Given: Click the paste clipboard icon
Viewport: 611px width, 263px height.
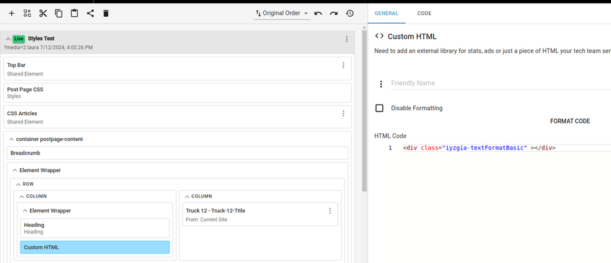Looking at the screenshot, I should pos(74,13).
